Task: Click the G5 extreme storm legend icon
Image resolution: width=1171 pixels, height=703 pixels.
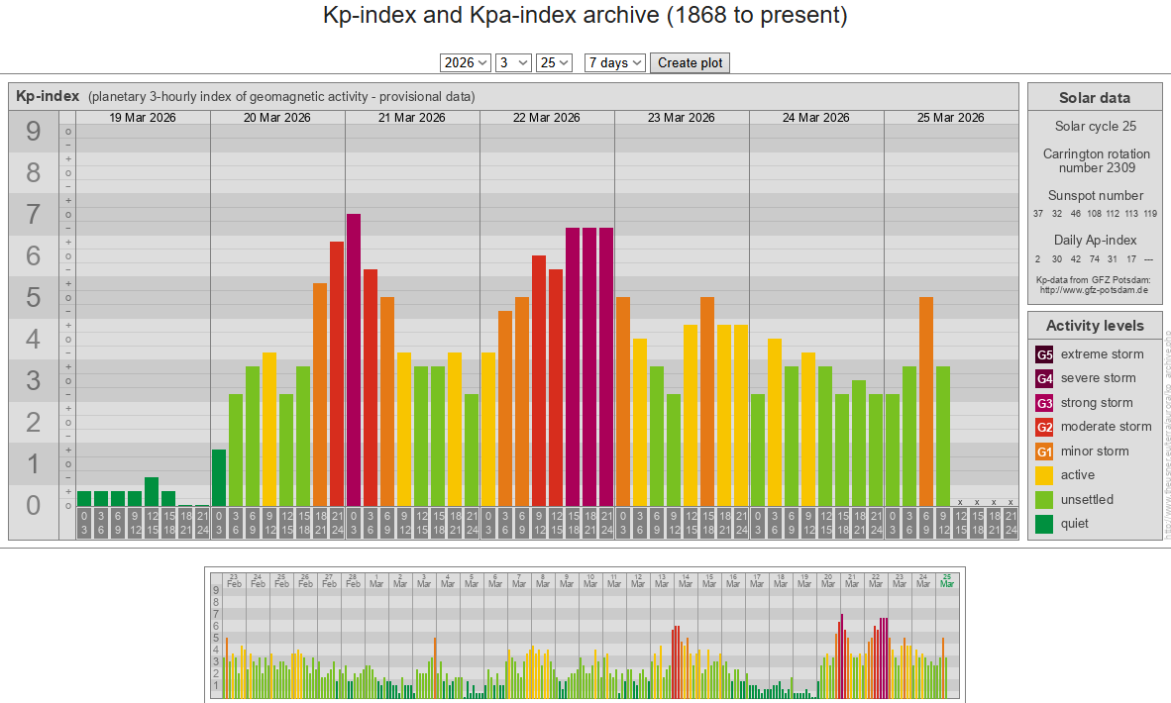Action: (1044, 354)
